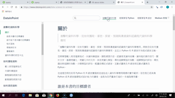
Task: Open Windows taskbar search
Action: (10, 95)
